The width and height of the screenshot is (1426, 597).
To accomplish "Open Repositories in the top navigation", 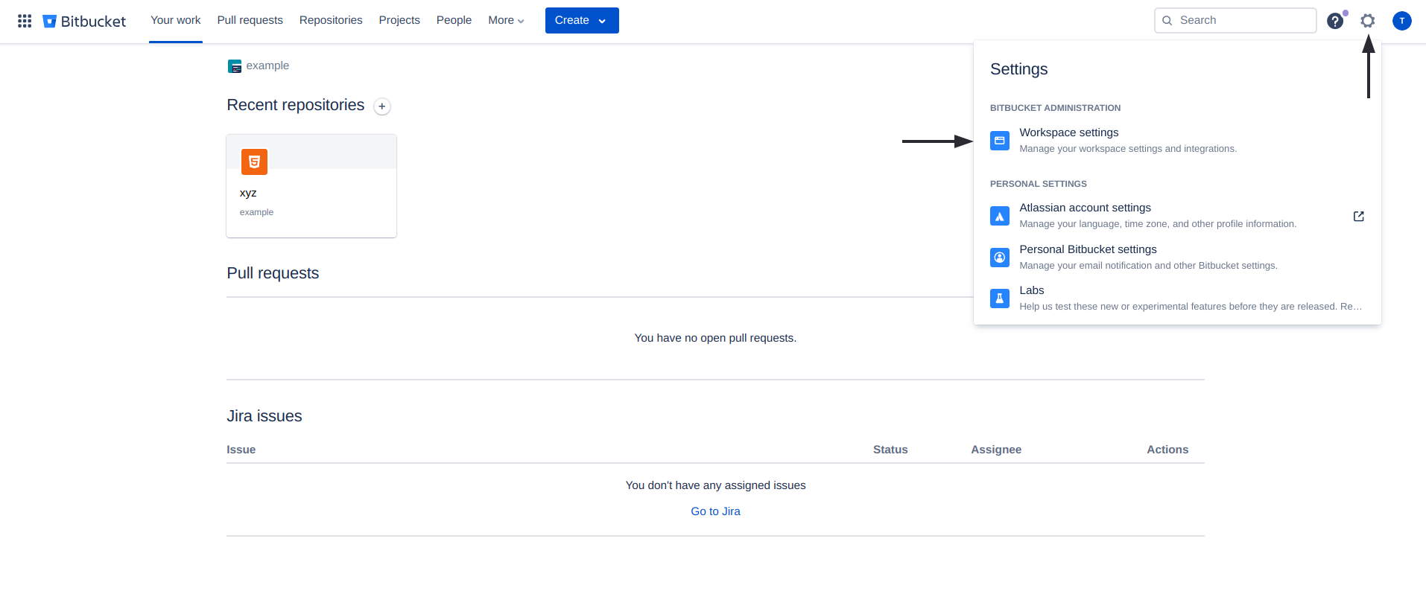I will pos(331,20).
